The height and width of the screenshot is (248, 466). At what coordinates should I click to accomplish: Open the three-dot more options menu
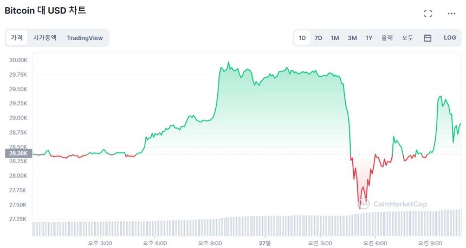[x=451, y=14]
